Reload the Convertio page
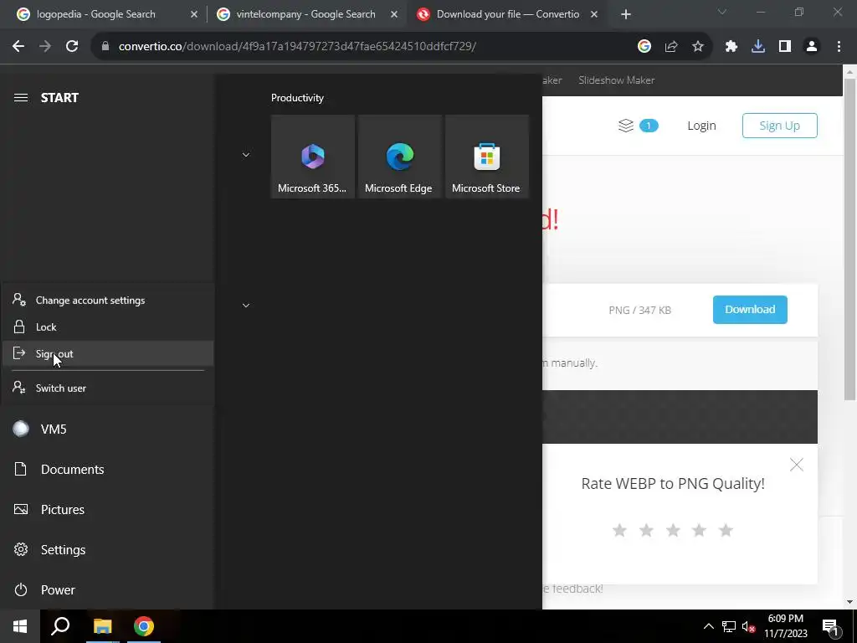Image resolution: width=857 pixels, height=643 pixels. coord(72,47)
